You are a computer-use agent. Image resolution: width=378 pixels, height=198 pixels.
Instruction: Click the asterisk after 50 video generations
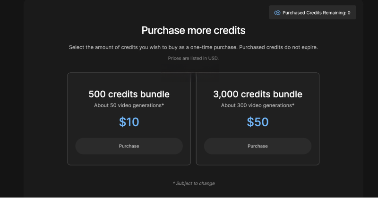tap(163, 104)
